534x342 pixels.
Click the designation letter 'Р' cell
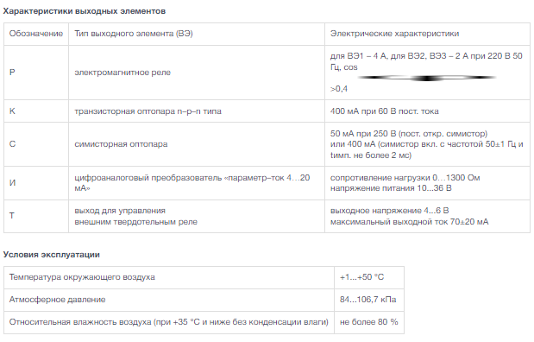36,73
